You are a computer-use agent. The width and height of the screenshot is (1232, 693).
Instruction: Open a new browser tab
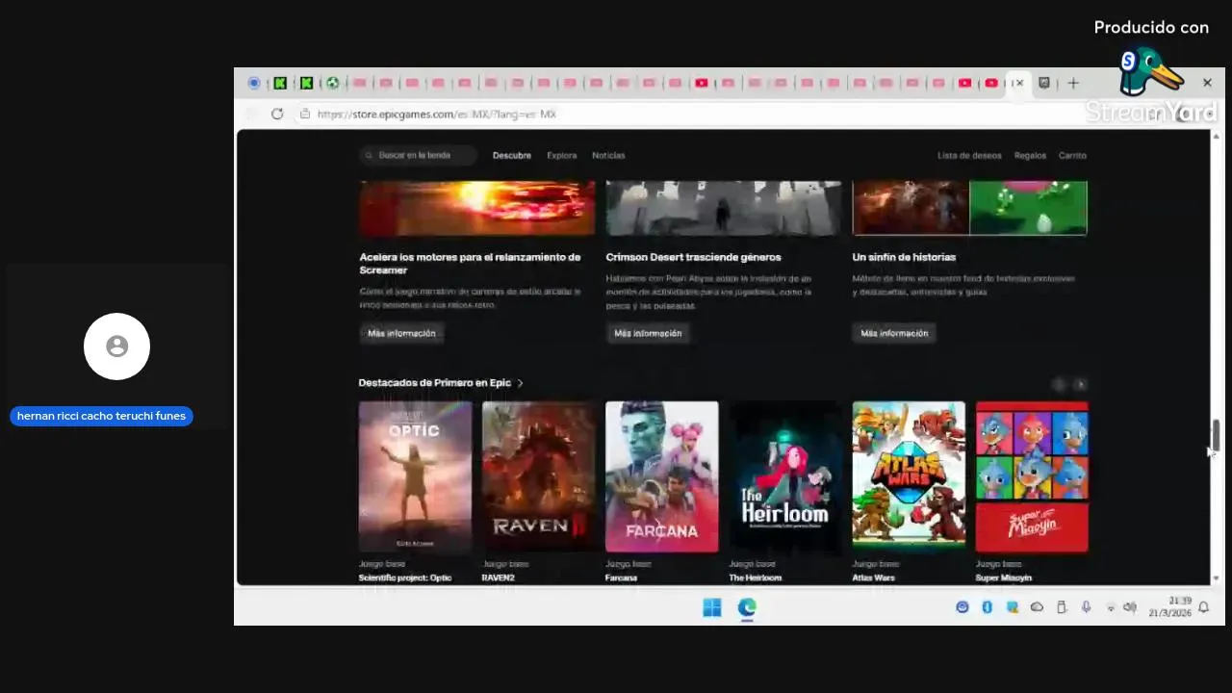pos(1073,83)
